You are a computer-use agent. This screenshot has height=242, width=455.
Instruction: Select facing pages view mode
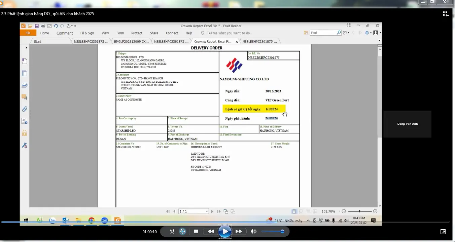pos(308,211)
